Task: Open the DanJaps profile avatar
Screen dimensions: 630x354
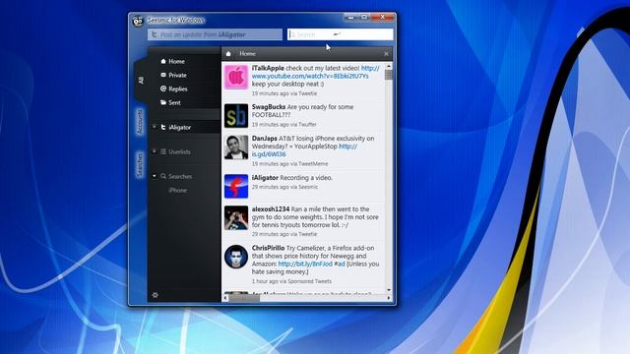Action: click(x=236, y=147)
